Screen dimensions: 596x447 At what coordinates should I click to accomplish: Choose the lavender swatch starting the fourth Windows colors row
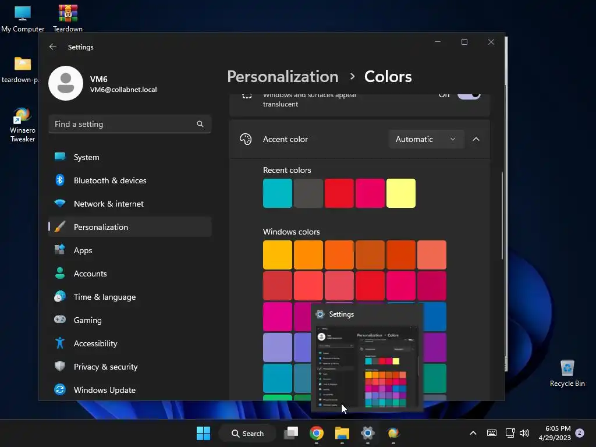pos(278,347)
